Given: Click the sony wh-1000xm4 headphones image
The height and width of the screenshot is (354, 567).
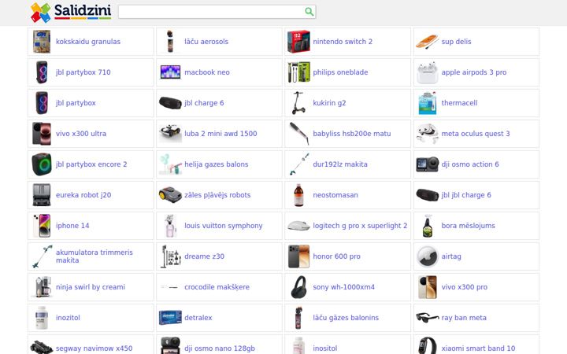Looking at the screenshot, I should [298, 287].
